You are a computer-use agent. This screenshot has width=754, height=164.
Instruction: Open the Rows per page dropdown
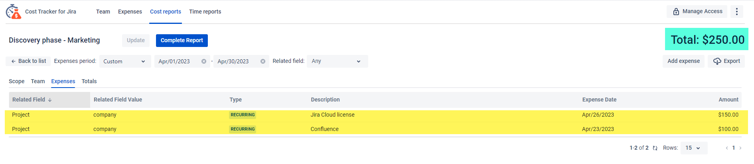[x=694, y=148]
